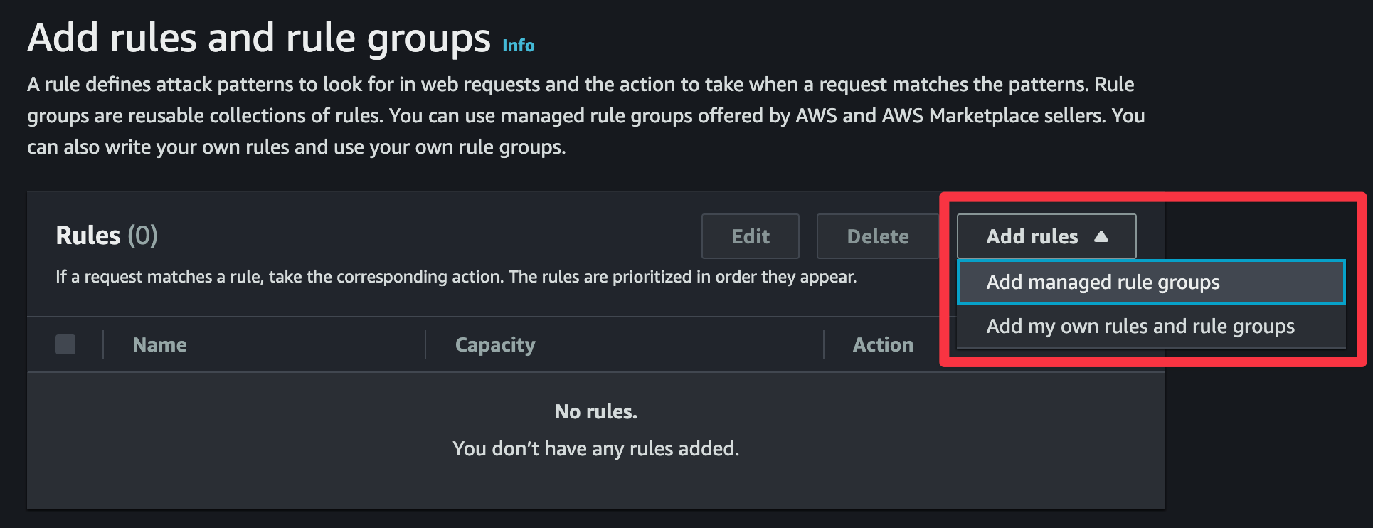Sort by the Action column header
The width and height of the screenshot is (1373, 528).
coord(883,344)
